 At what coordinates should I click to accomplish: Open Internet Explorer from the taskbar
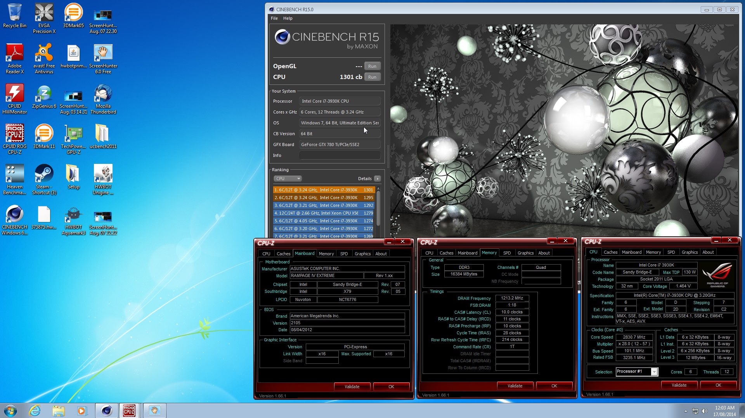[x=35, y=411]
